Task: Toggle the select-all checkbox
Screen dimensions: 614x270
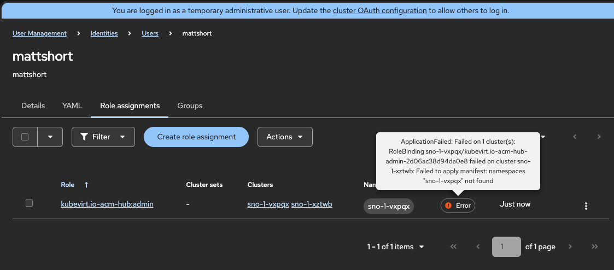Action: 25,137
